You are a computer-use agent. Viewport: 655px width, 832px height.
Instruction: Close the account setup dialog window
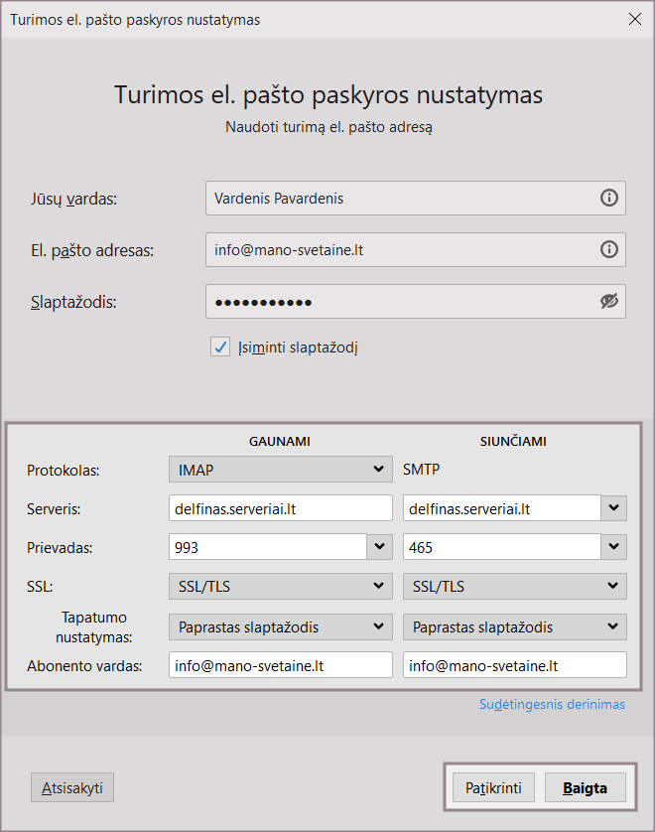[x=635, y=19]
